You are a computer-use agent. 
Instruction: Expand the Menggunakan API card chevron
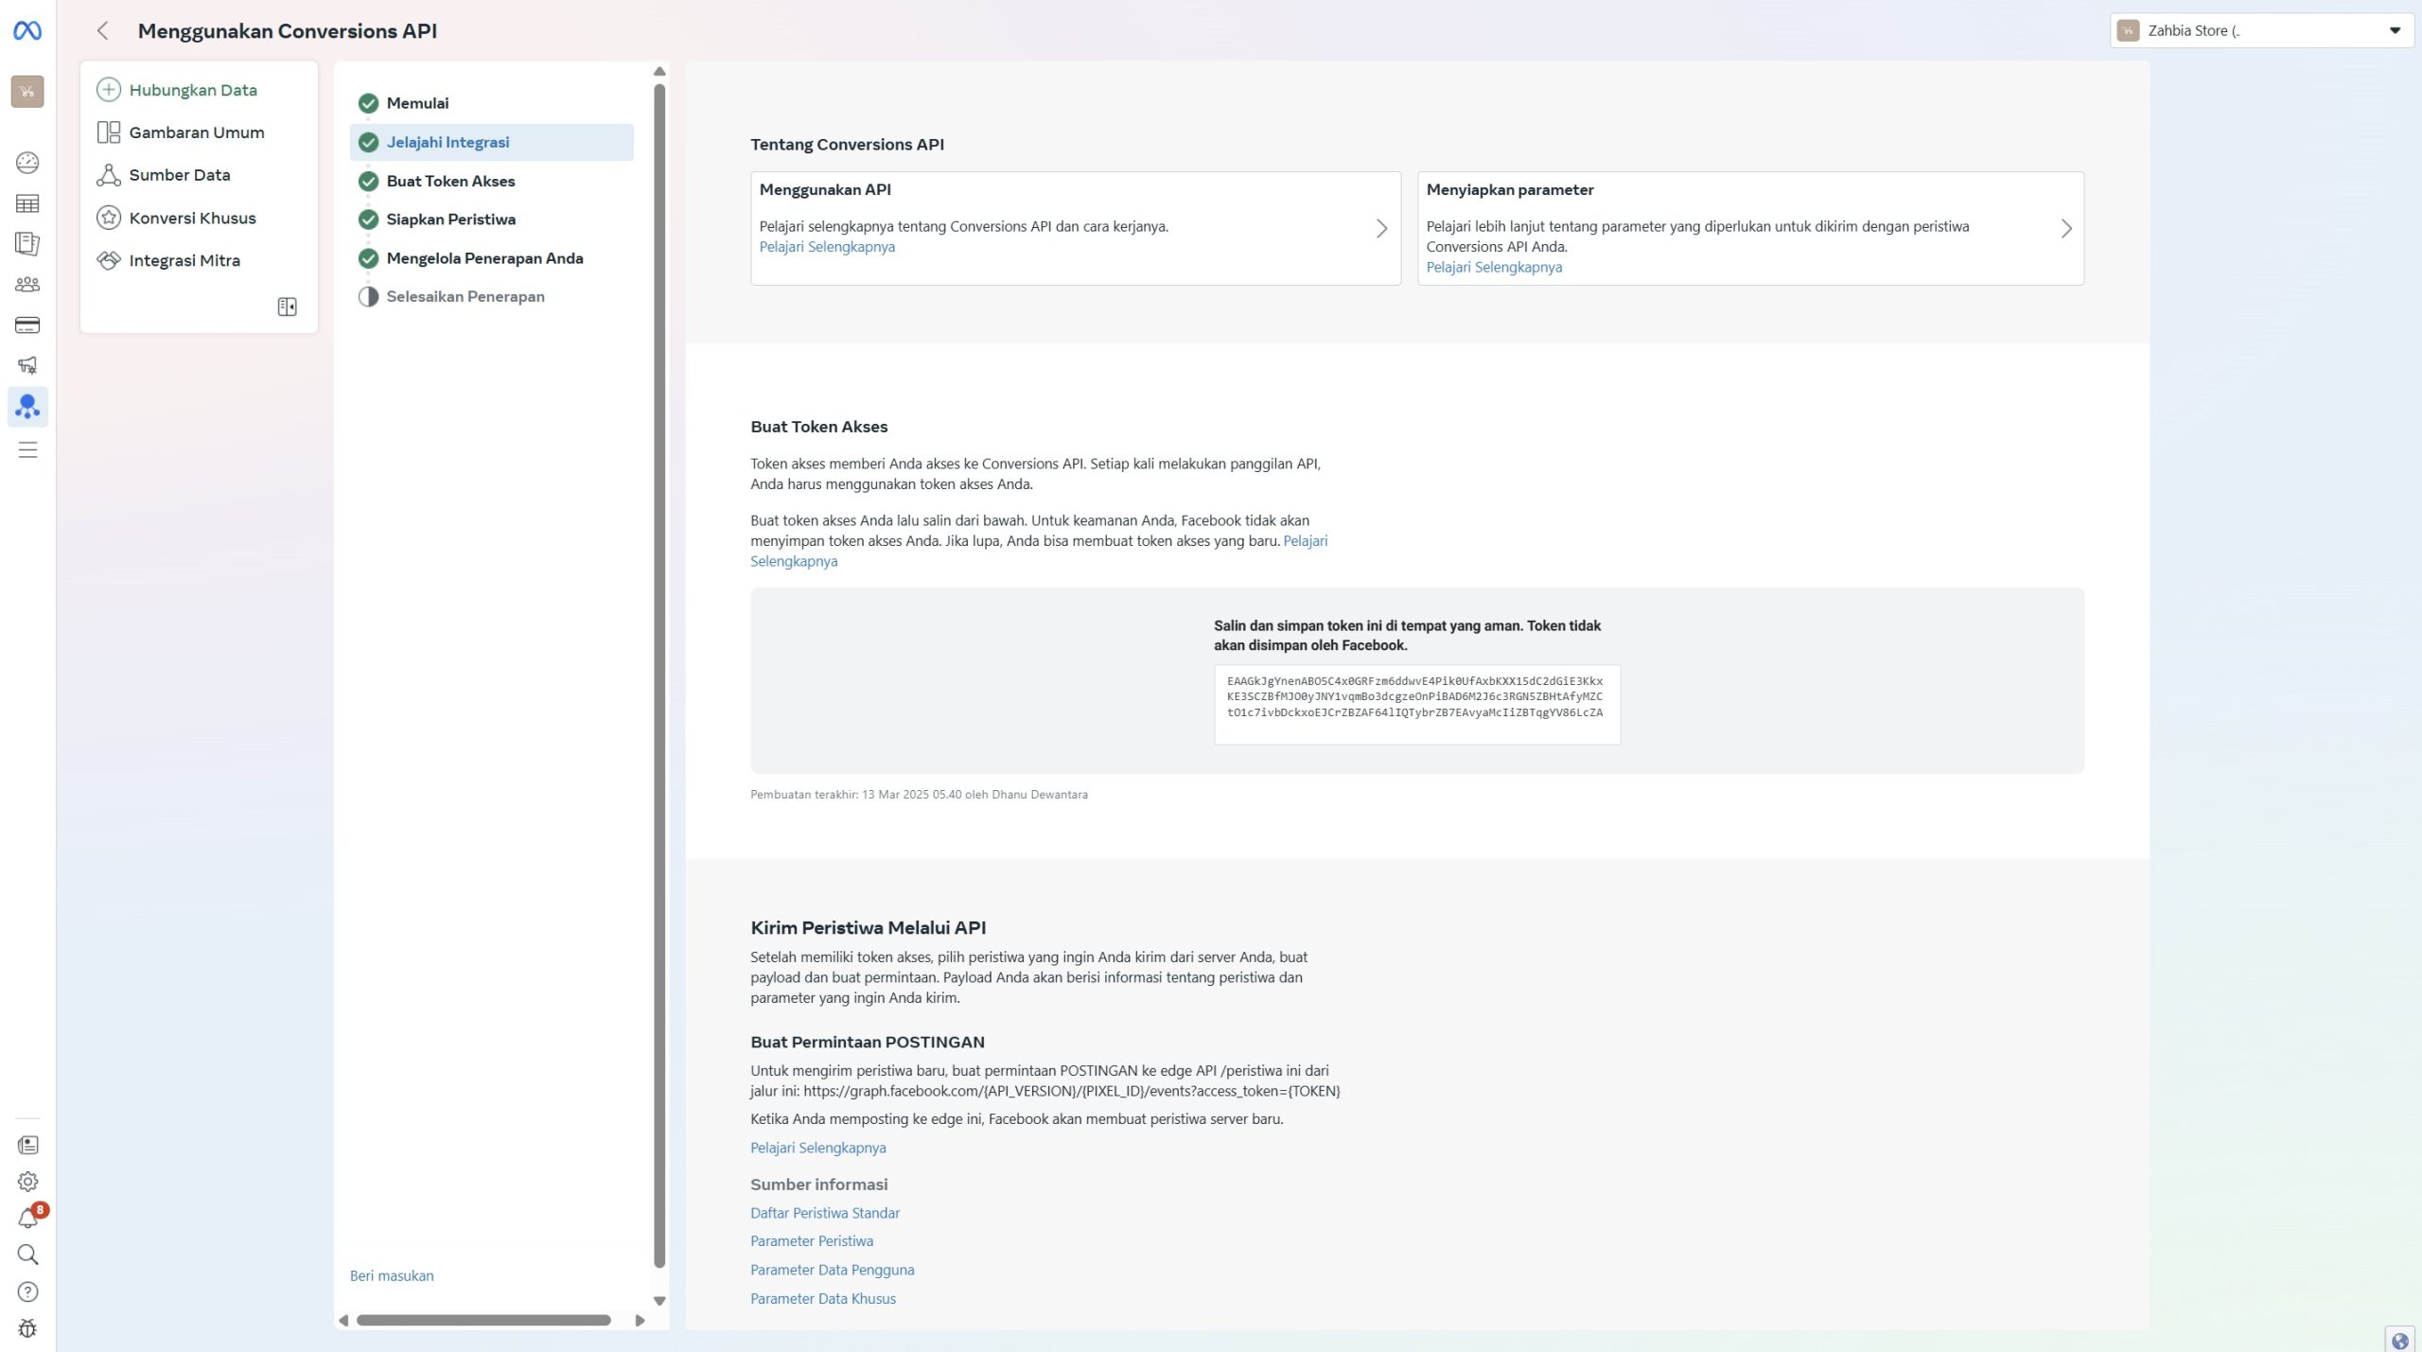click(x=1381, y=228)
